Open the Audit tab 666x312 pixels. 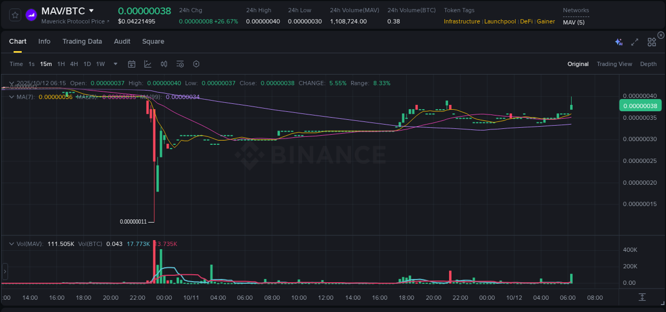122,42
